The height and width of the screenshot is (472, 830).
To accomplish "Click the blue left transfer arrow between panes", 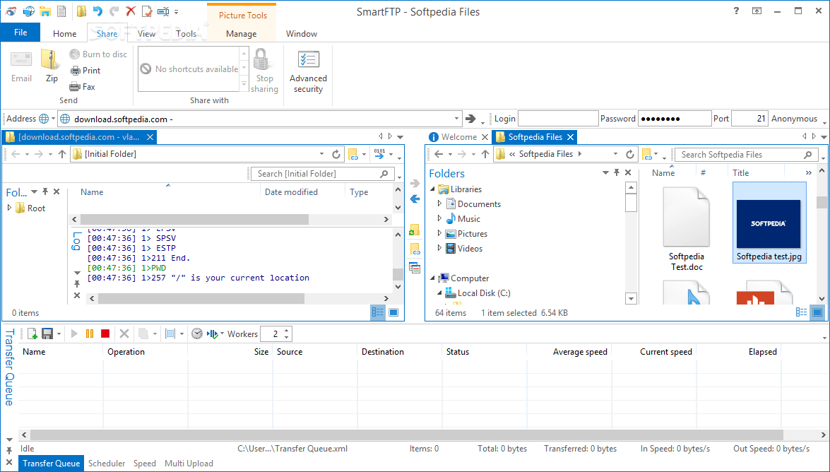I will (415, 199).
